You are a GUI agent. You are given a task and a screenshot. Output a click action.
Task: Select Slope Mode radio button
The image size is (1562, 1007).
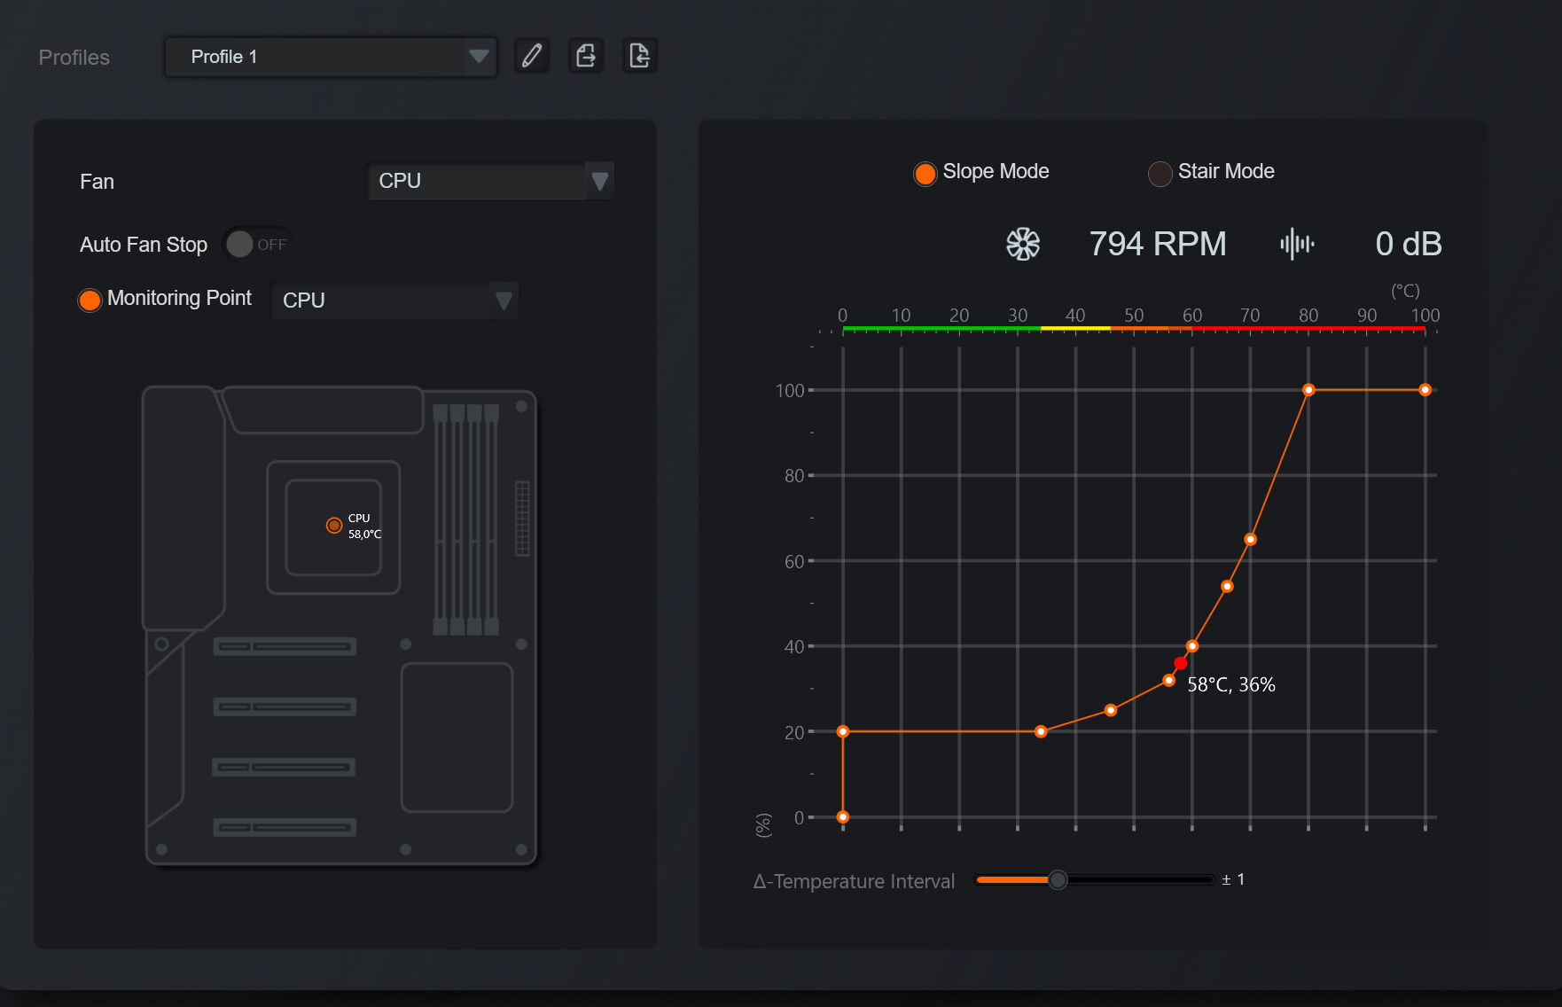[925, 173]
